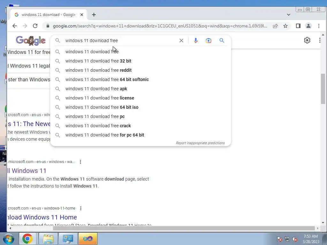327x245 pixels.
Task: Click the scroll-right arrow of horizontal scrollbar
Action: pos(318,228)
